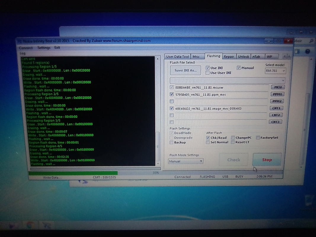Click the CNT3 file select button

[275, 122]
